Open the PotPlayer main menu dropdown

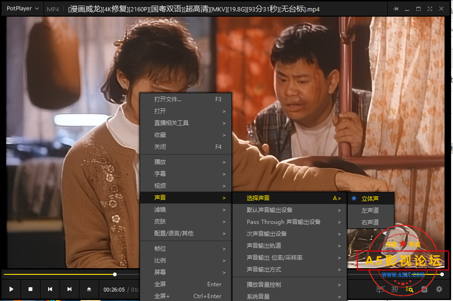[22, 9]
